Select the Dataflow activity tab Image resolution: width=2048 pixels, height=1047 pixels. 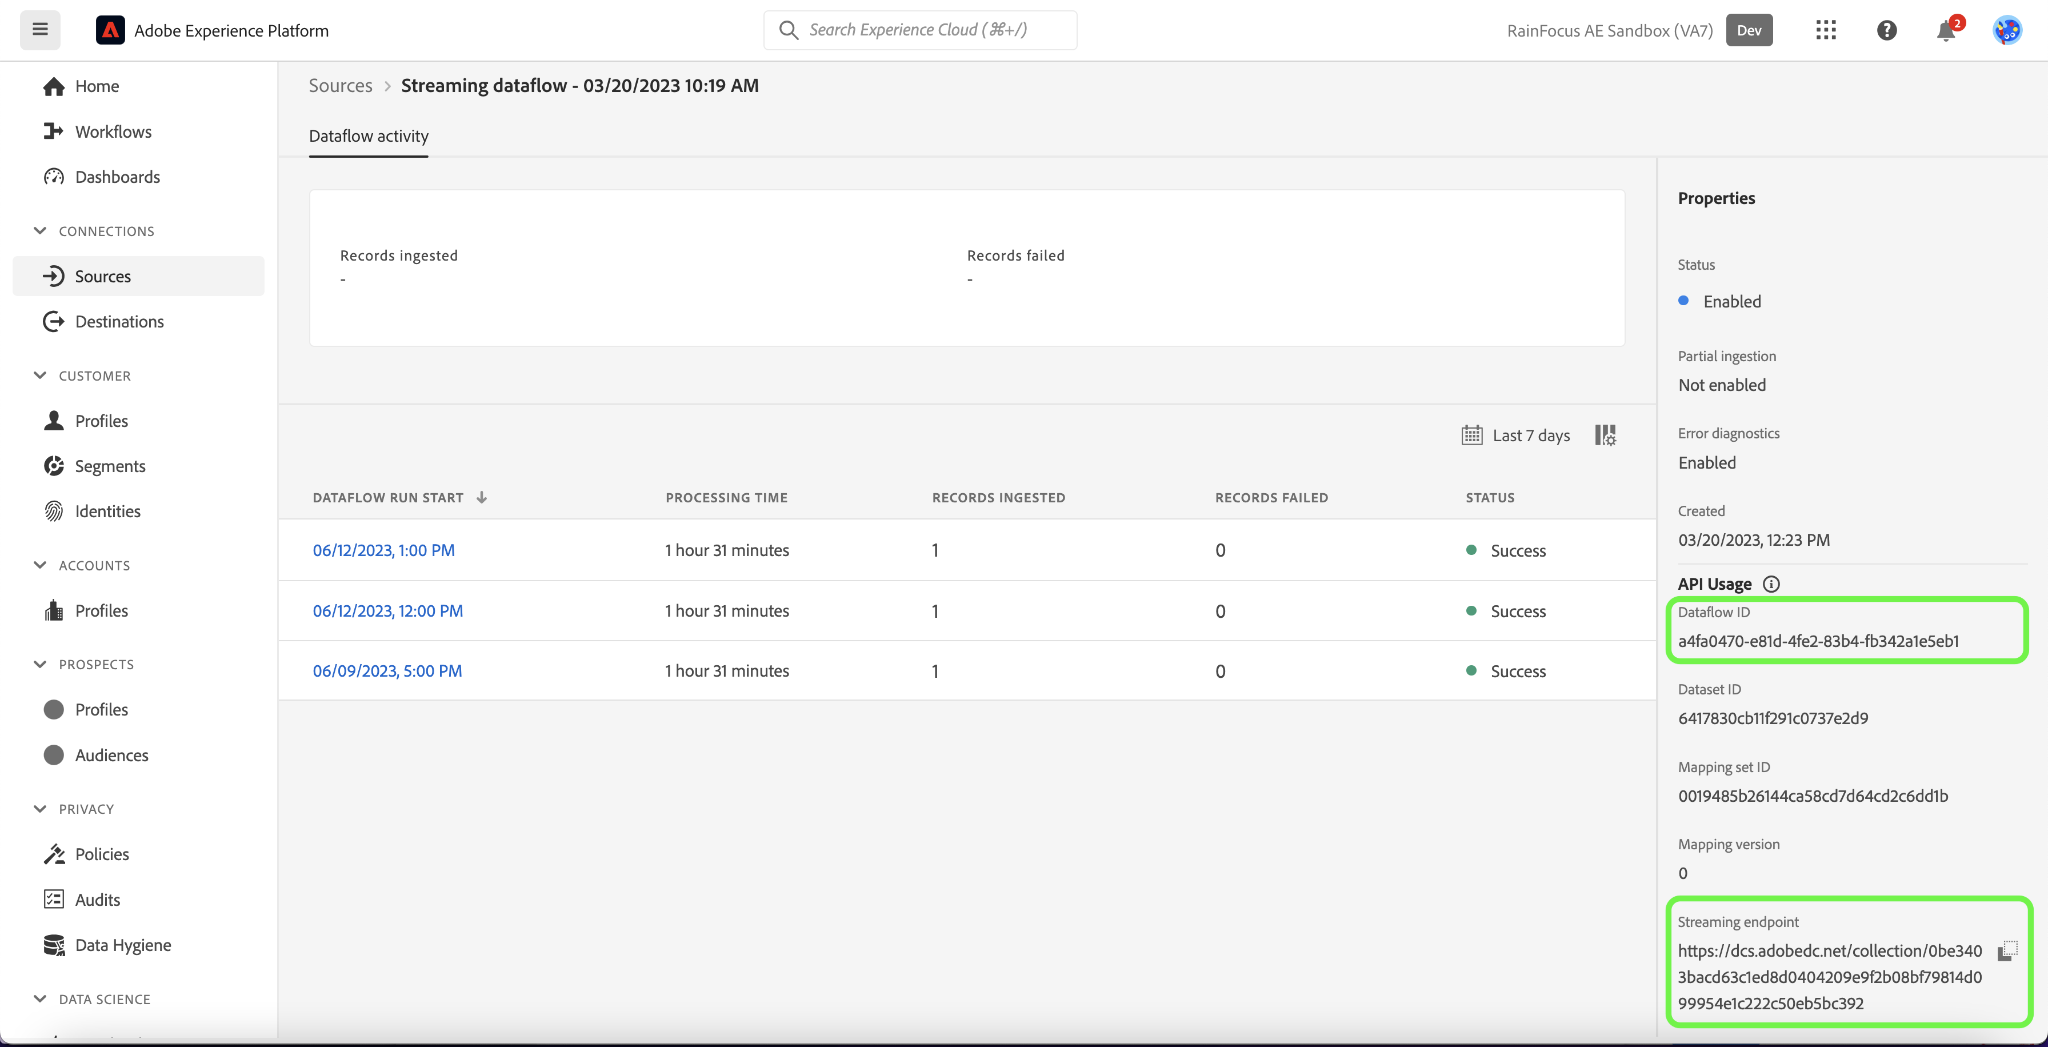click(x=368, y=136)
